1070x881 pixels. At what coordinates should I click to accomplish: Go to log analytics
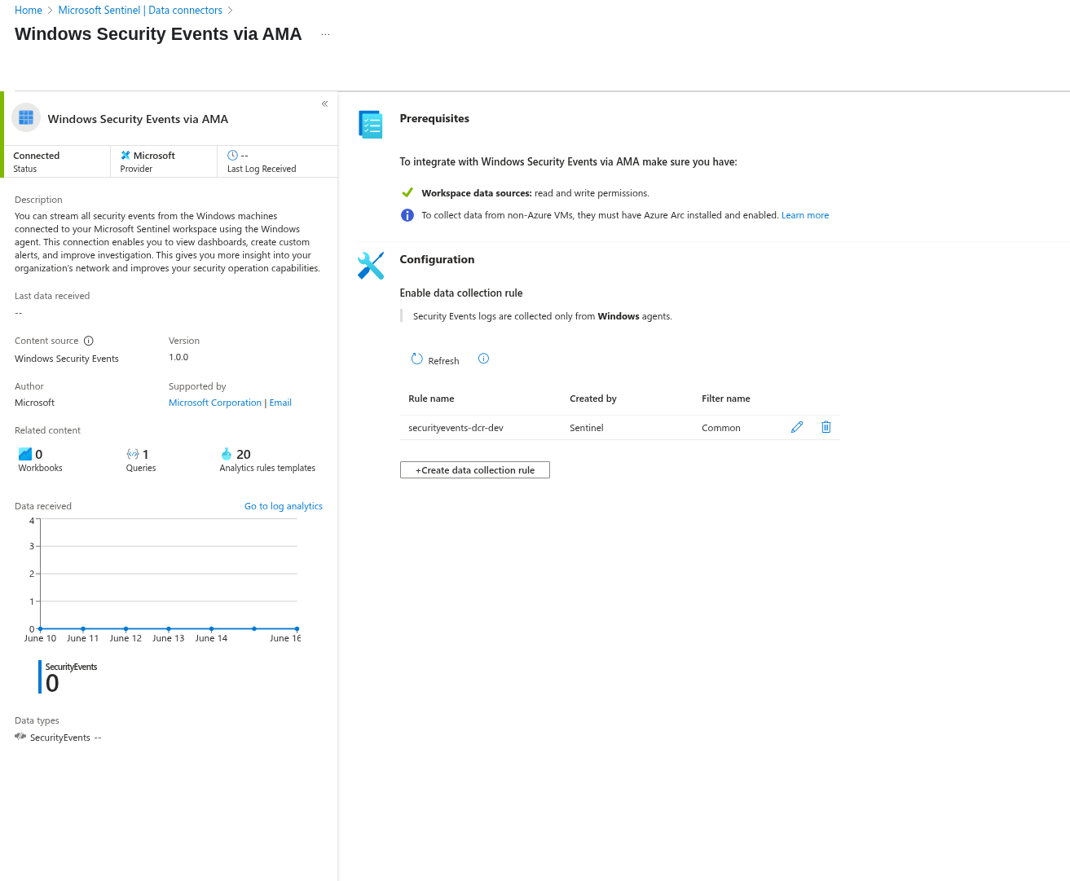click(x=284, y=506)
